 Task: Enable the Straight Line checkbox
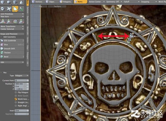click(x=16, y=103)
